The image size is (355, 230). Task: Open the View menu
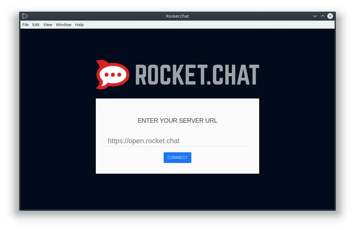[47, 25]
